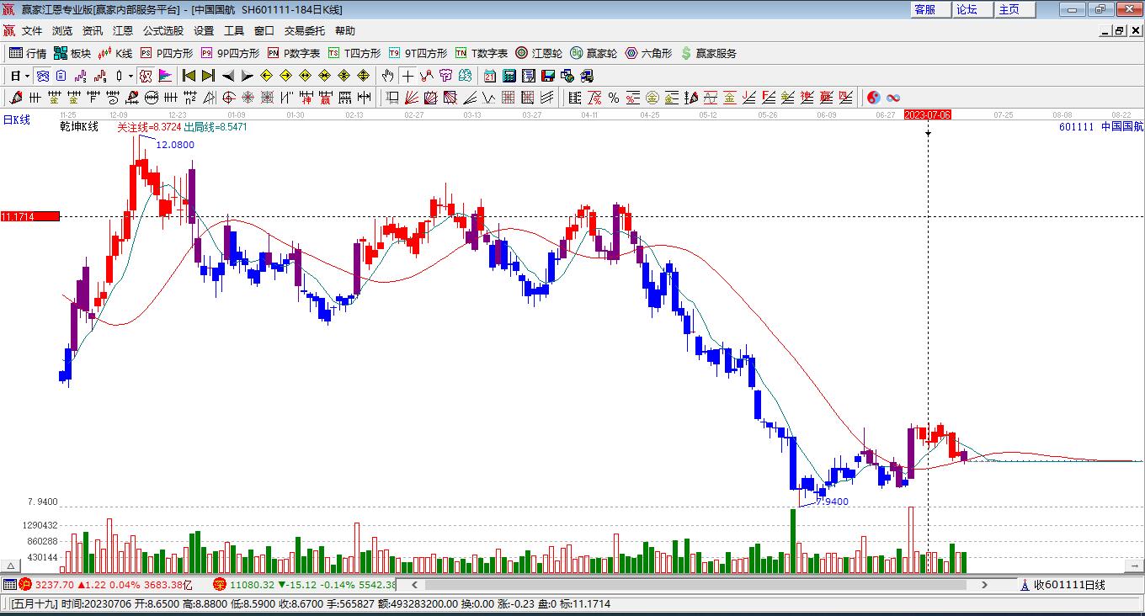The height and width of the screenshot is (616, 1145).
Task: Click the 论坛 forum button
Action: (x=972, y=9)
